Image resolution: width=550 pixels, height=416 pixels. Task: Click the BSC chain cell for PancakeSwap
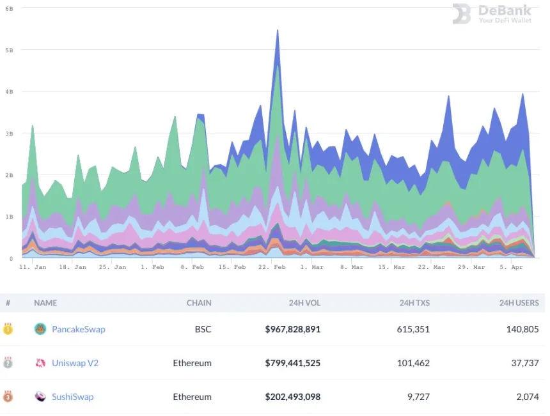[203, 329]
